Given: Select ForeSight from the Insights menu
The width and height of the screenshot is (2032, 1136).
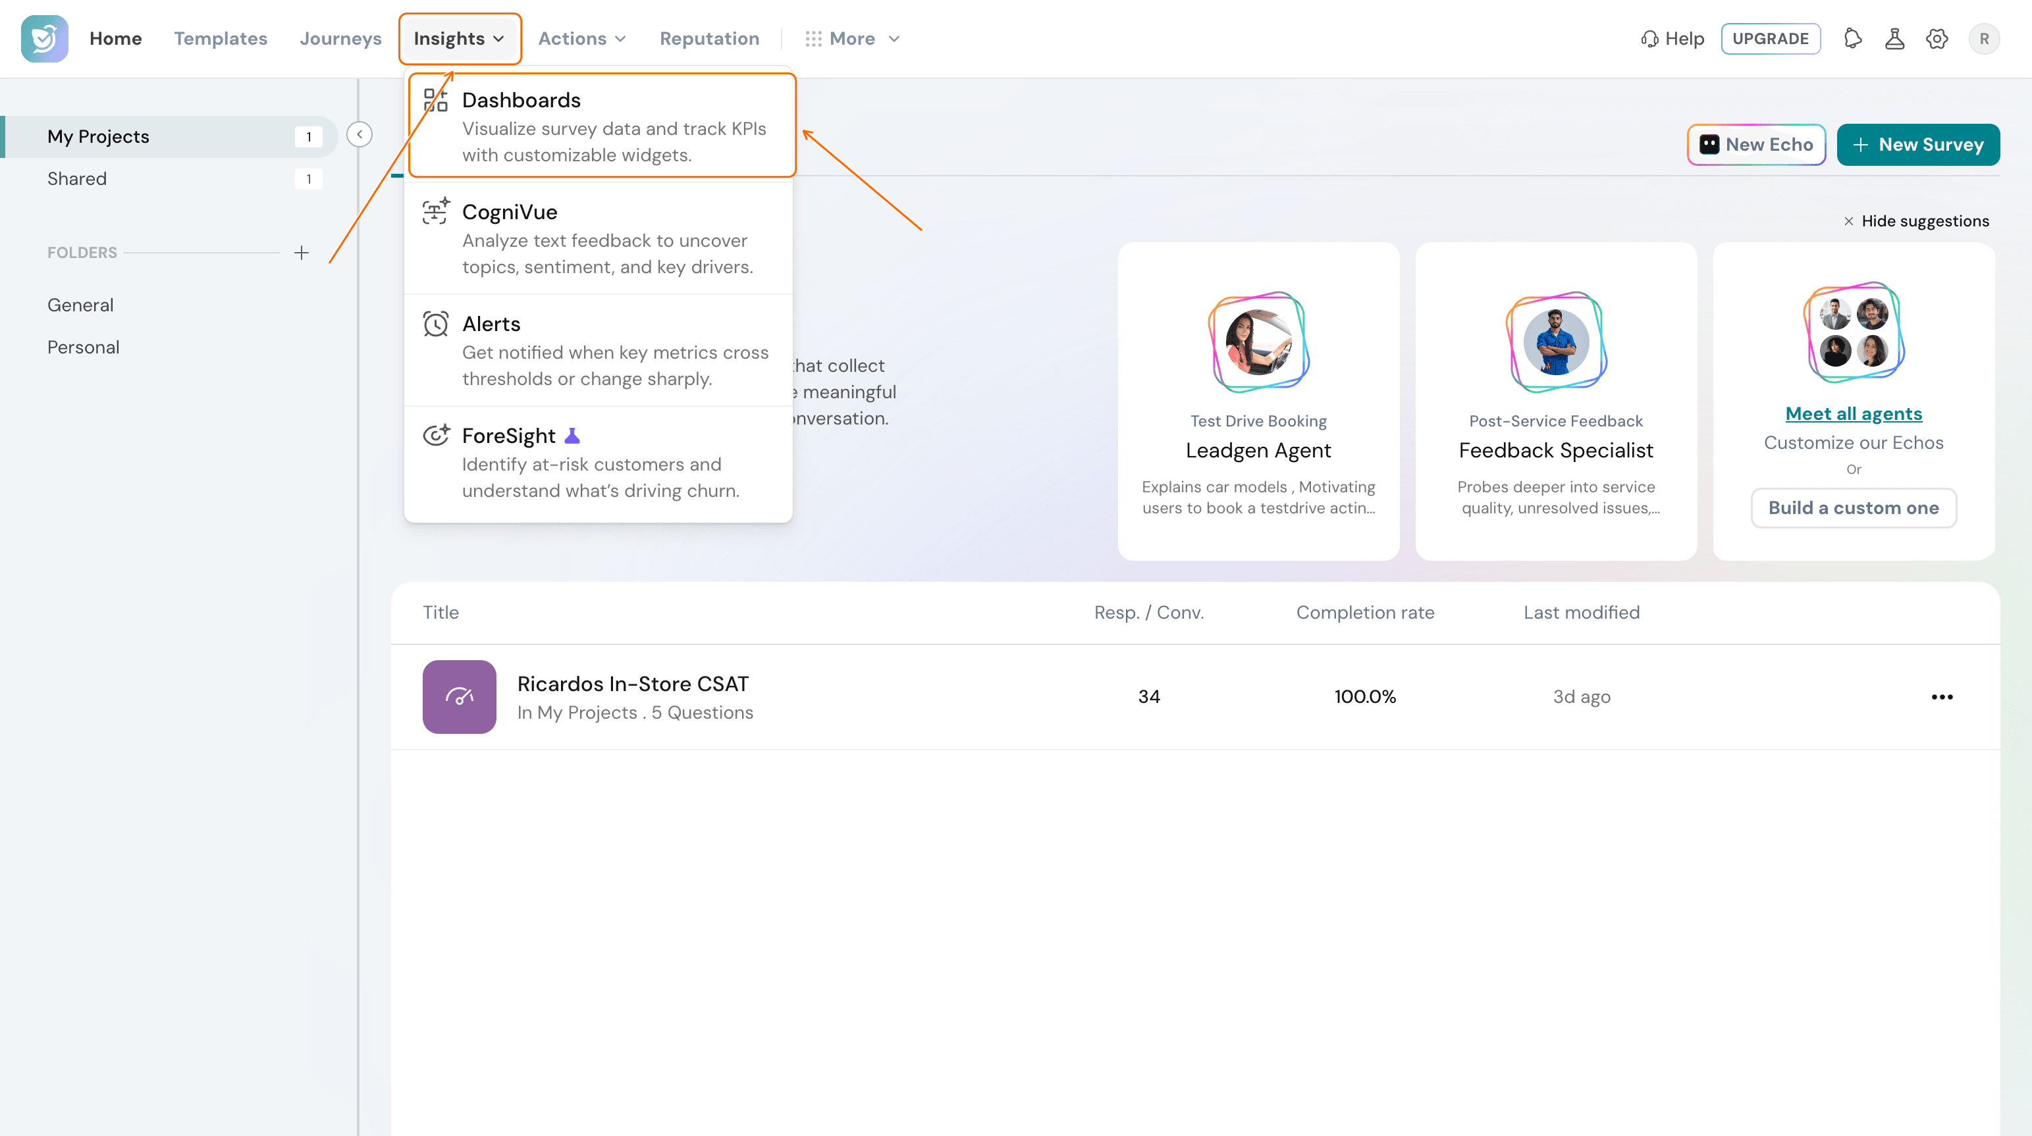Looking at the screenshot, I should (599, 462).
